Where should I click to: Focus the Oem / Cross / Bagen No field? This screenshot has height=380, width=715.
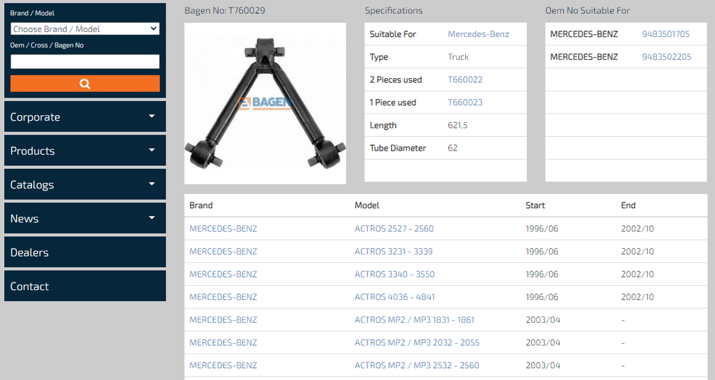84,61
